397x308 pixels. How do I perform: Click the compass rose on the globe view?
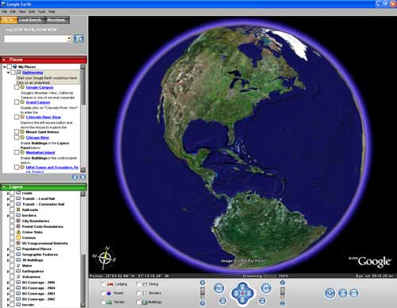click(x=104, y=258)
